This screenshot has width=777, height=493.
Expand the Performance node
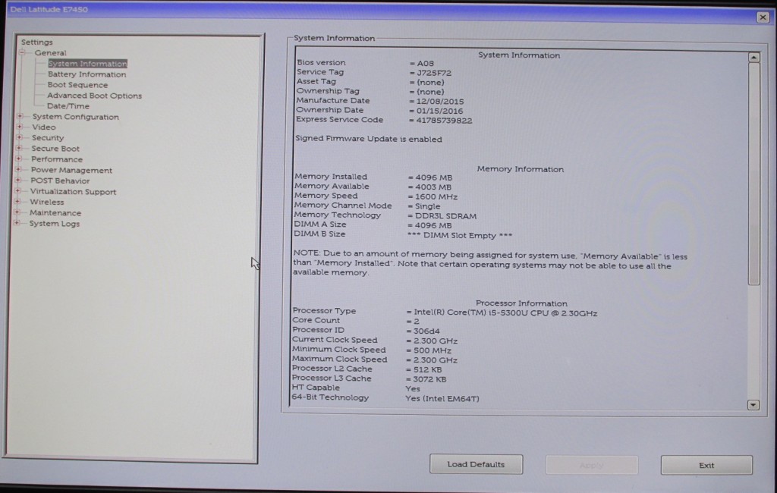[x=19, y=159]
